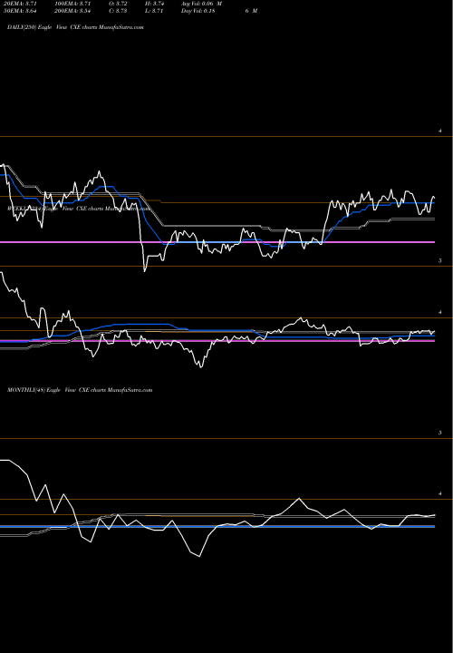The image size is (453, 653).
Task: Click the low price 'L:' value
Action: click(x=154, y=11)
